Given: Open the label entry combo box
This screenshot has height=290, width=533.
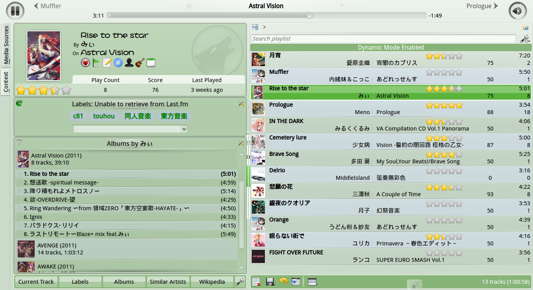Looking at the screenshot, I should click(x=130, y=129).
